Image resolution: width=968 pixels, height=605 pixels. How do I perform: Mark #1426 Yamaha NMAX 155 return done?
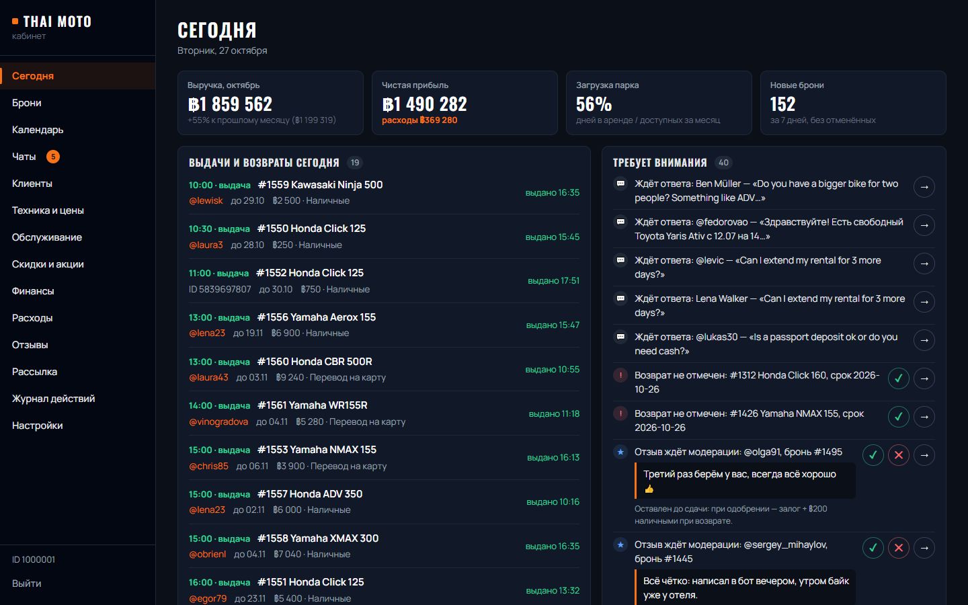tap(899, 417)
